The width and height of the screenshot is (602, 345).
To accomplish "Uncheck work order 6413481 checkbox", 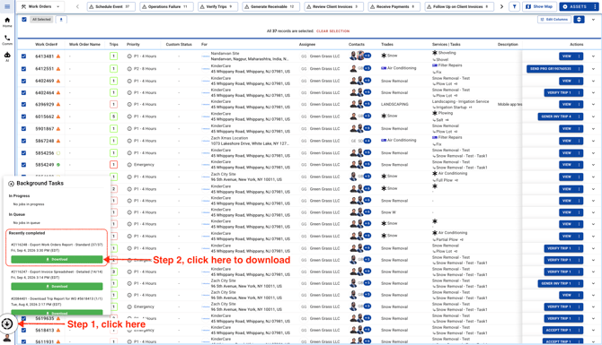I will tap(23, 56).
